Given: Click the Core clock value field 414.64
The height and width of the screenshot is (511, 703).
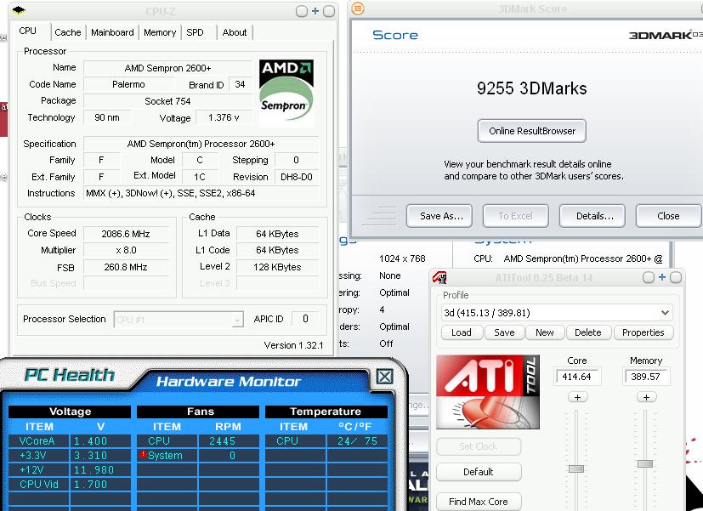Looking at the screenshot, I should click(x=577, y=377).
